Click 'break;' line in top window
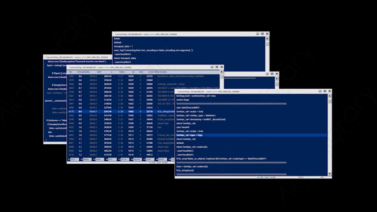Screen dimensions: 377x212 pyautogui.click(x=117, y=38)
